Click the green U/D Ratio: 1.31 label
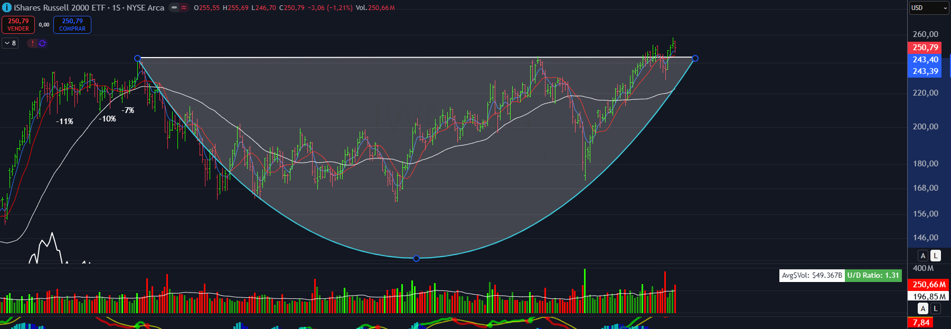Viewport: 951px width, 329px height. (x=873, y=275)
